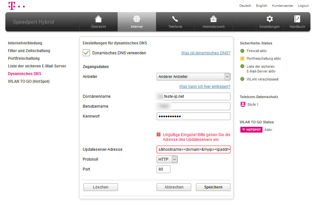Click the HOTSPOT status badge
319x214 pixels.
pyautogui.click(x=251, y=130)
